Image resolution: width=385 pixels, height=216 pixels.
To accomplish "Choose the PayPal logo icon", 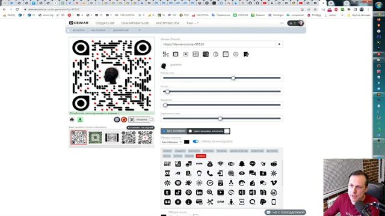I will [x=263, y=202].
